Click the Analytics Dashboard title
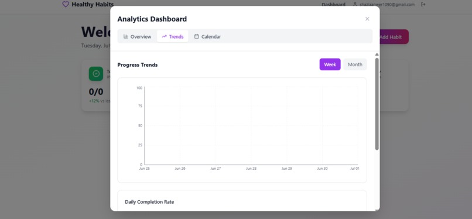The height and width of the screenshot is (219, 472). coord(152,19)
